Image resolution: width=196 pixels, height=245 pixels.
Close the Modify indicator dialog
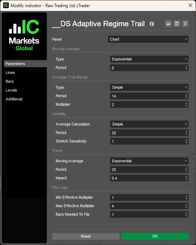190,6
